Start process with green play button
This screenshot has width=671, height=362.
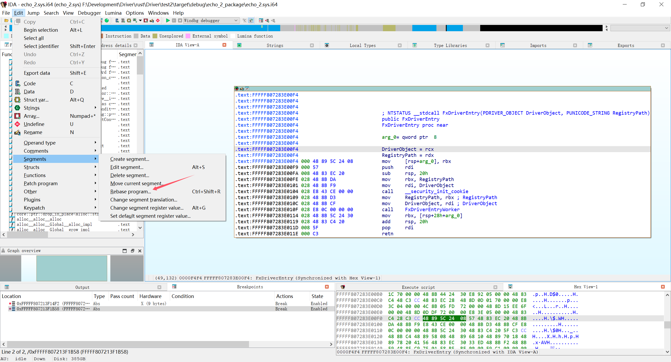point(168,20)
